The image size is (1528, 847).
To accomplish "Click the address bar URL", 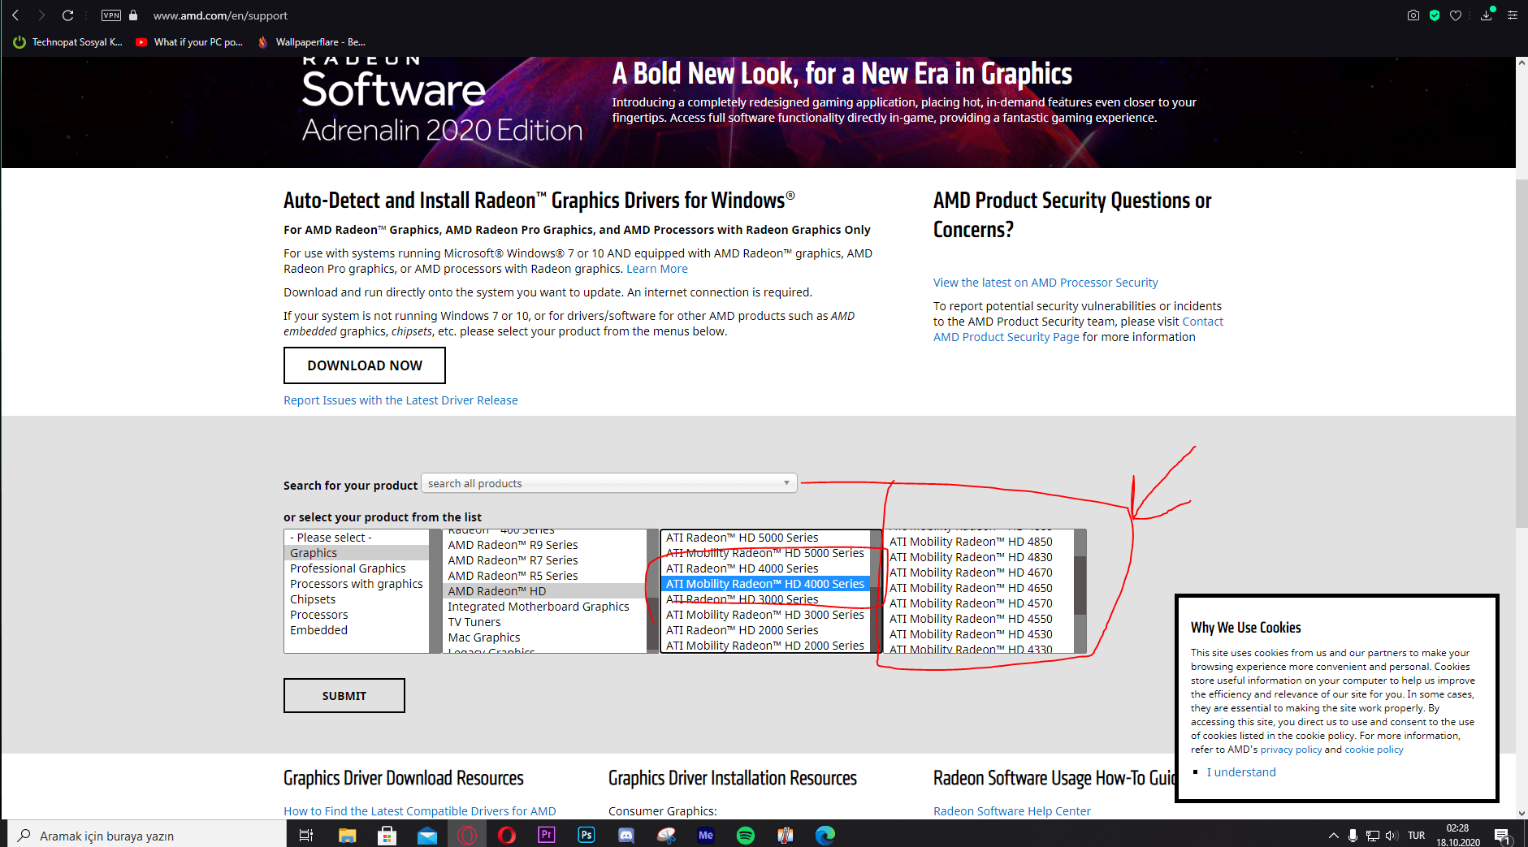I will coord(220,15).
